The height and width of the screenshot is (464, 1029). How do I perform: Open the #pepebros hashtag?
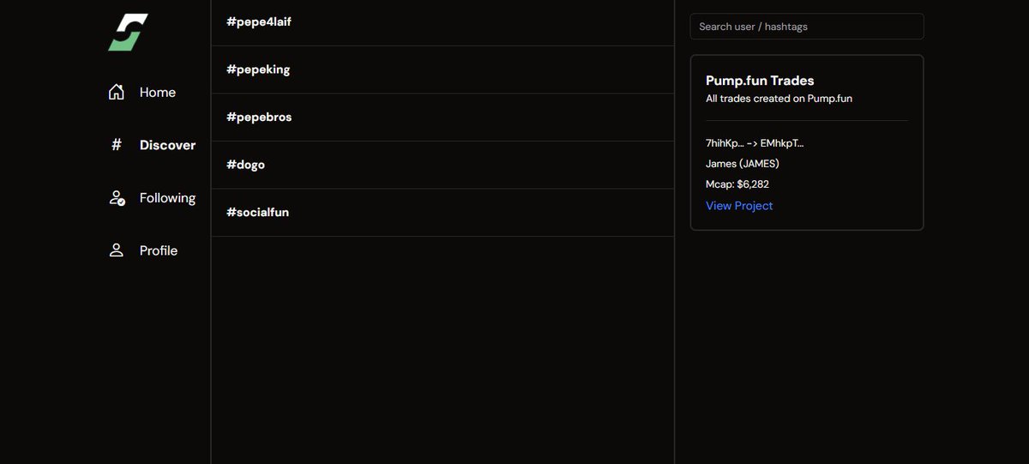(x=442, y=118)
